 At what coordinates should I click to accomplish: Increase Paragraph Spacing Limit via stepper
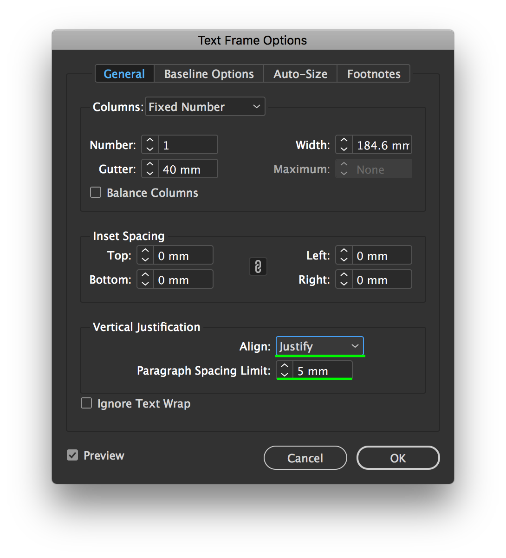(284, 365)
